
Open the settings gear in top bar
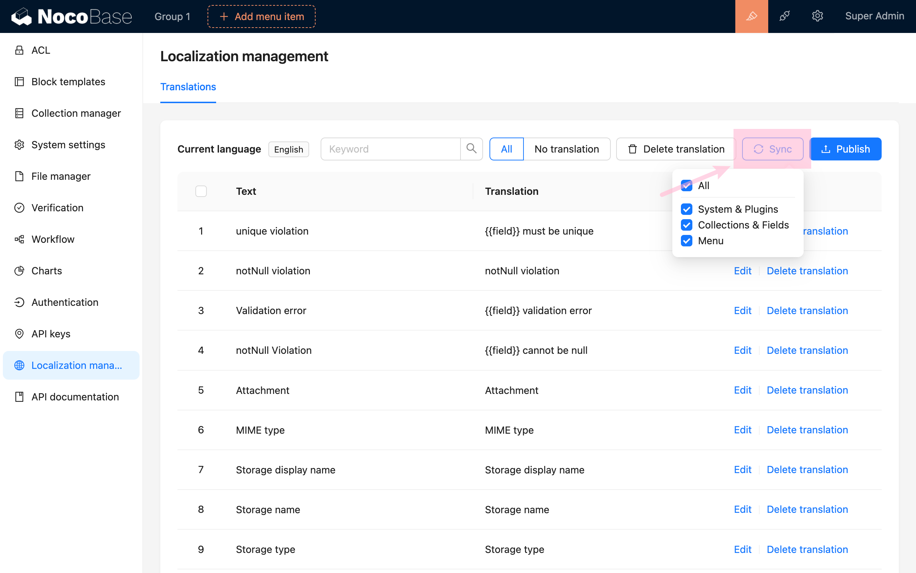pyautogui.click(x=817, y=16)
